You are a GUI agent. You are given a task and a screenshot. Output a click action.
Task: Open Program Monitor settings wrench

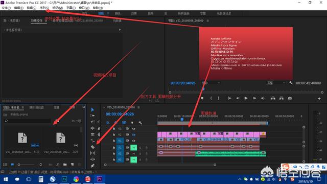coord(291,83)
